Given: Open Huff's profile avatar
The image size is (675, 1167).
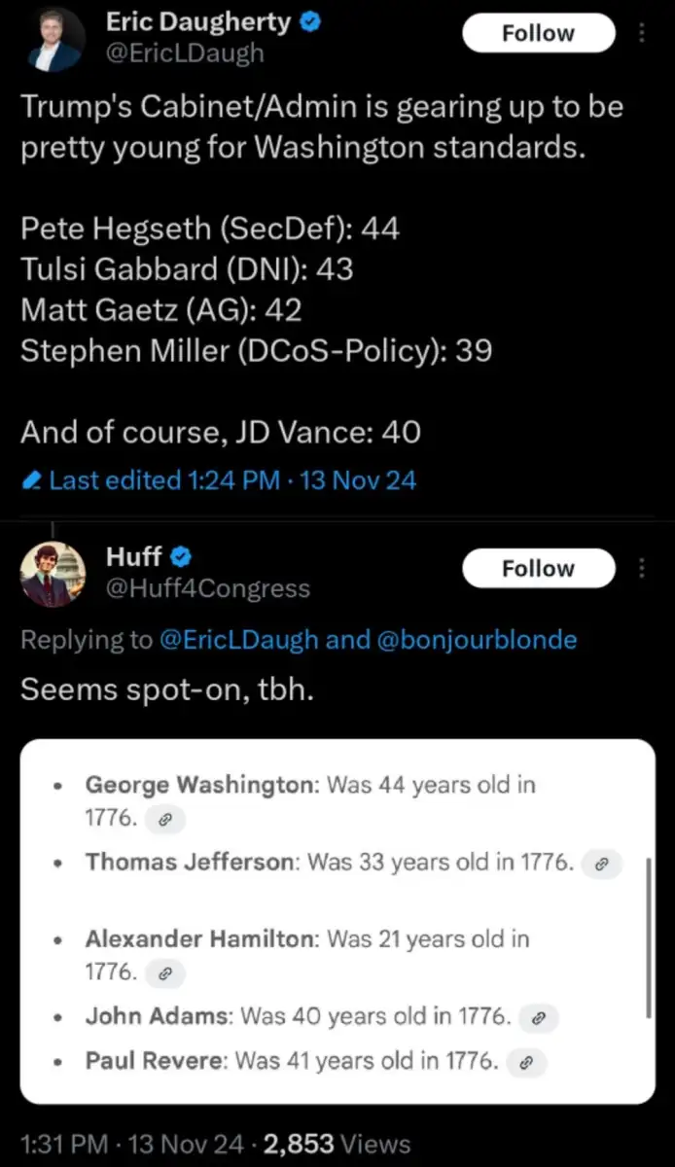Looking at the screenshot, I should 53,574.
